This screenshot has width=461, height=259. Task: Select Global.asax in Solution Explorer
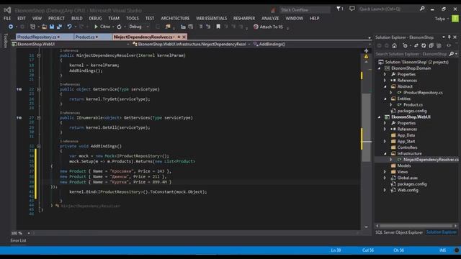pos(407,178)
